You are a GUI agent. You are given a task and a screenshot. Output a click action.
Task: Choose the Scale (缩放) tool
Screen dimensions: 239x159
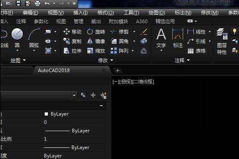pos(96,51)
